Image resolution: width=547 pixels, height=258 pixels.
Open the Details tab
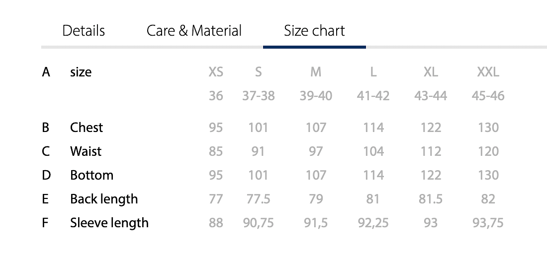[84, 31]
